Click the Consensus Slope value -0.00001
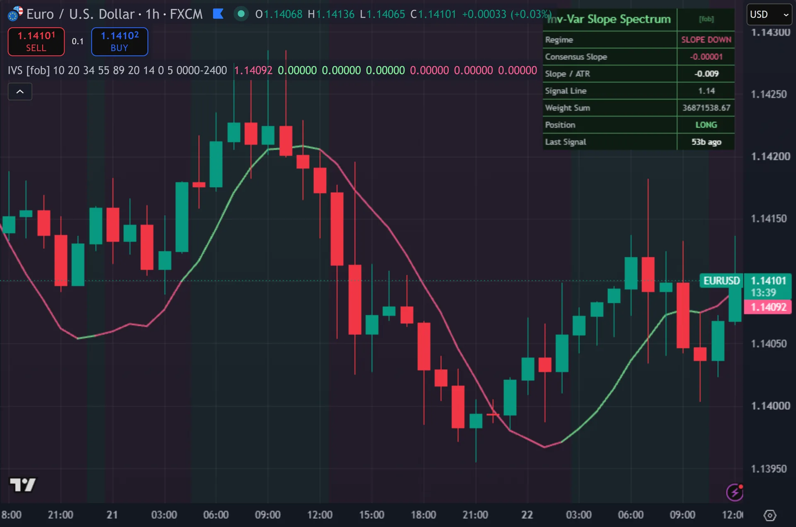Image resolution: width=796 pixels, height=527 pixels. pyautogui.click(x=706, y=57)
